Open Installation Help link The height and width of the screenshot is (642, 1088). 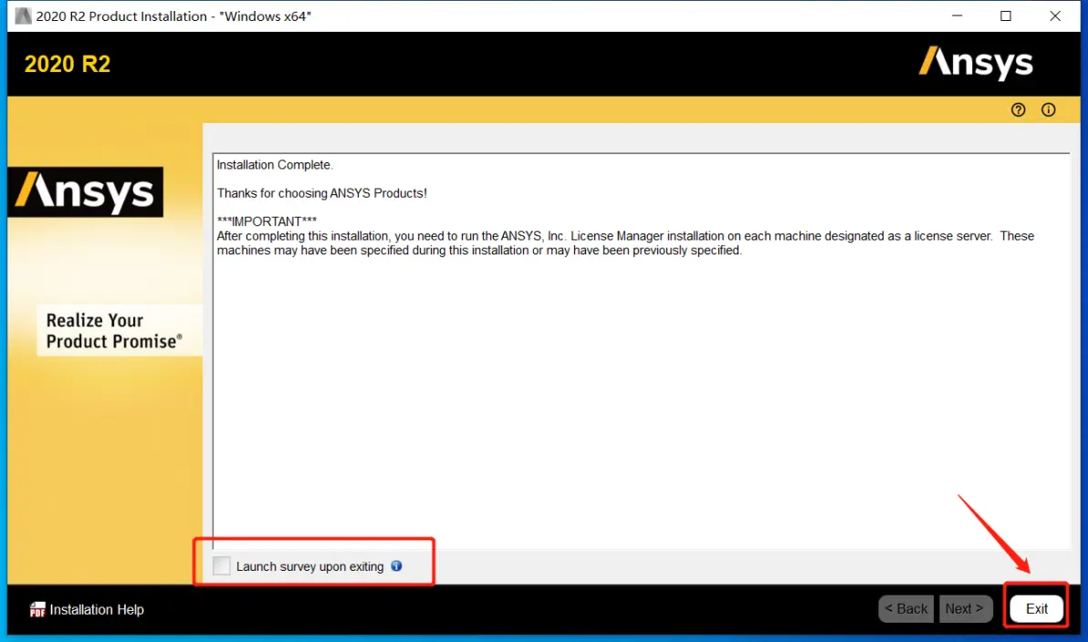click(97, 609)
